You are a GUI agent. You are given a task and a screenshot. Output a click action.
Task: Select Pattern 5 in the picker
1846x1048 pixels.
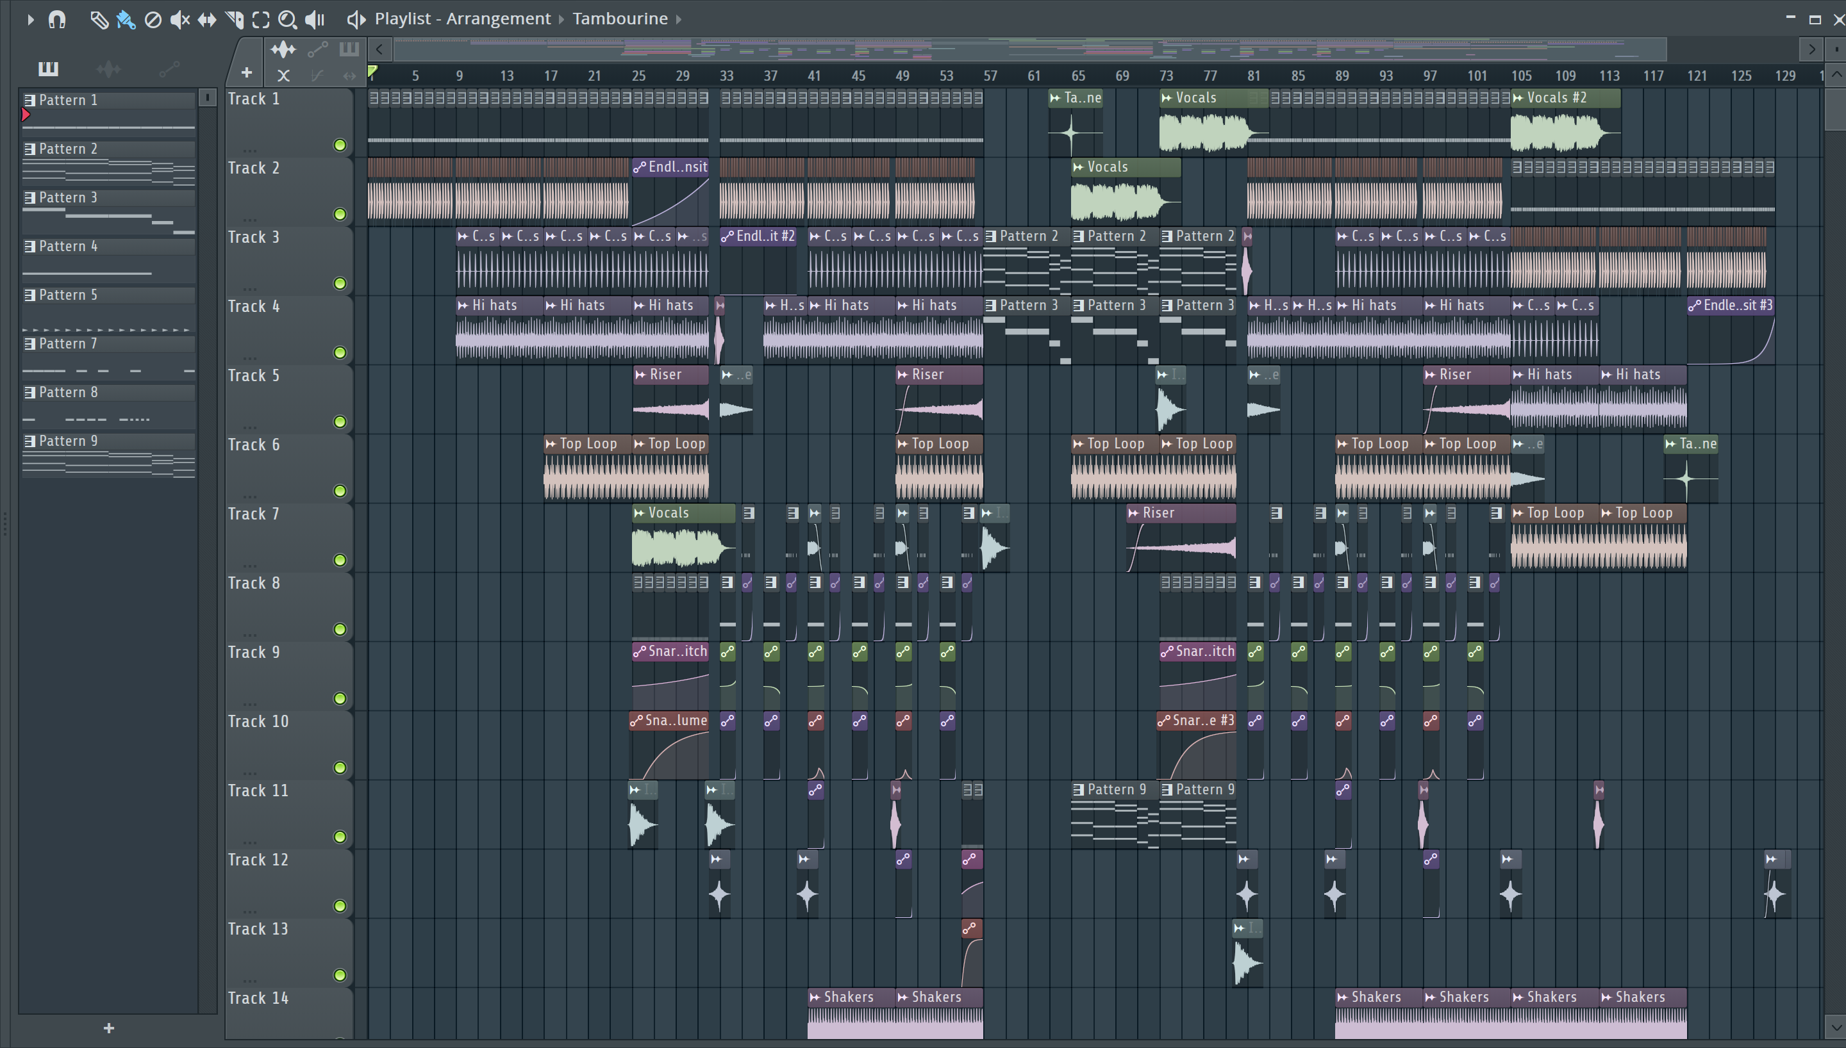click(108, 295)
